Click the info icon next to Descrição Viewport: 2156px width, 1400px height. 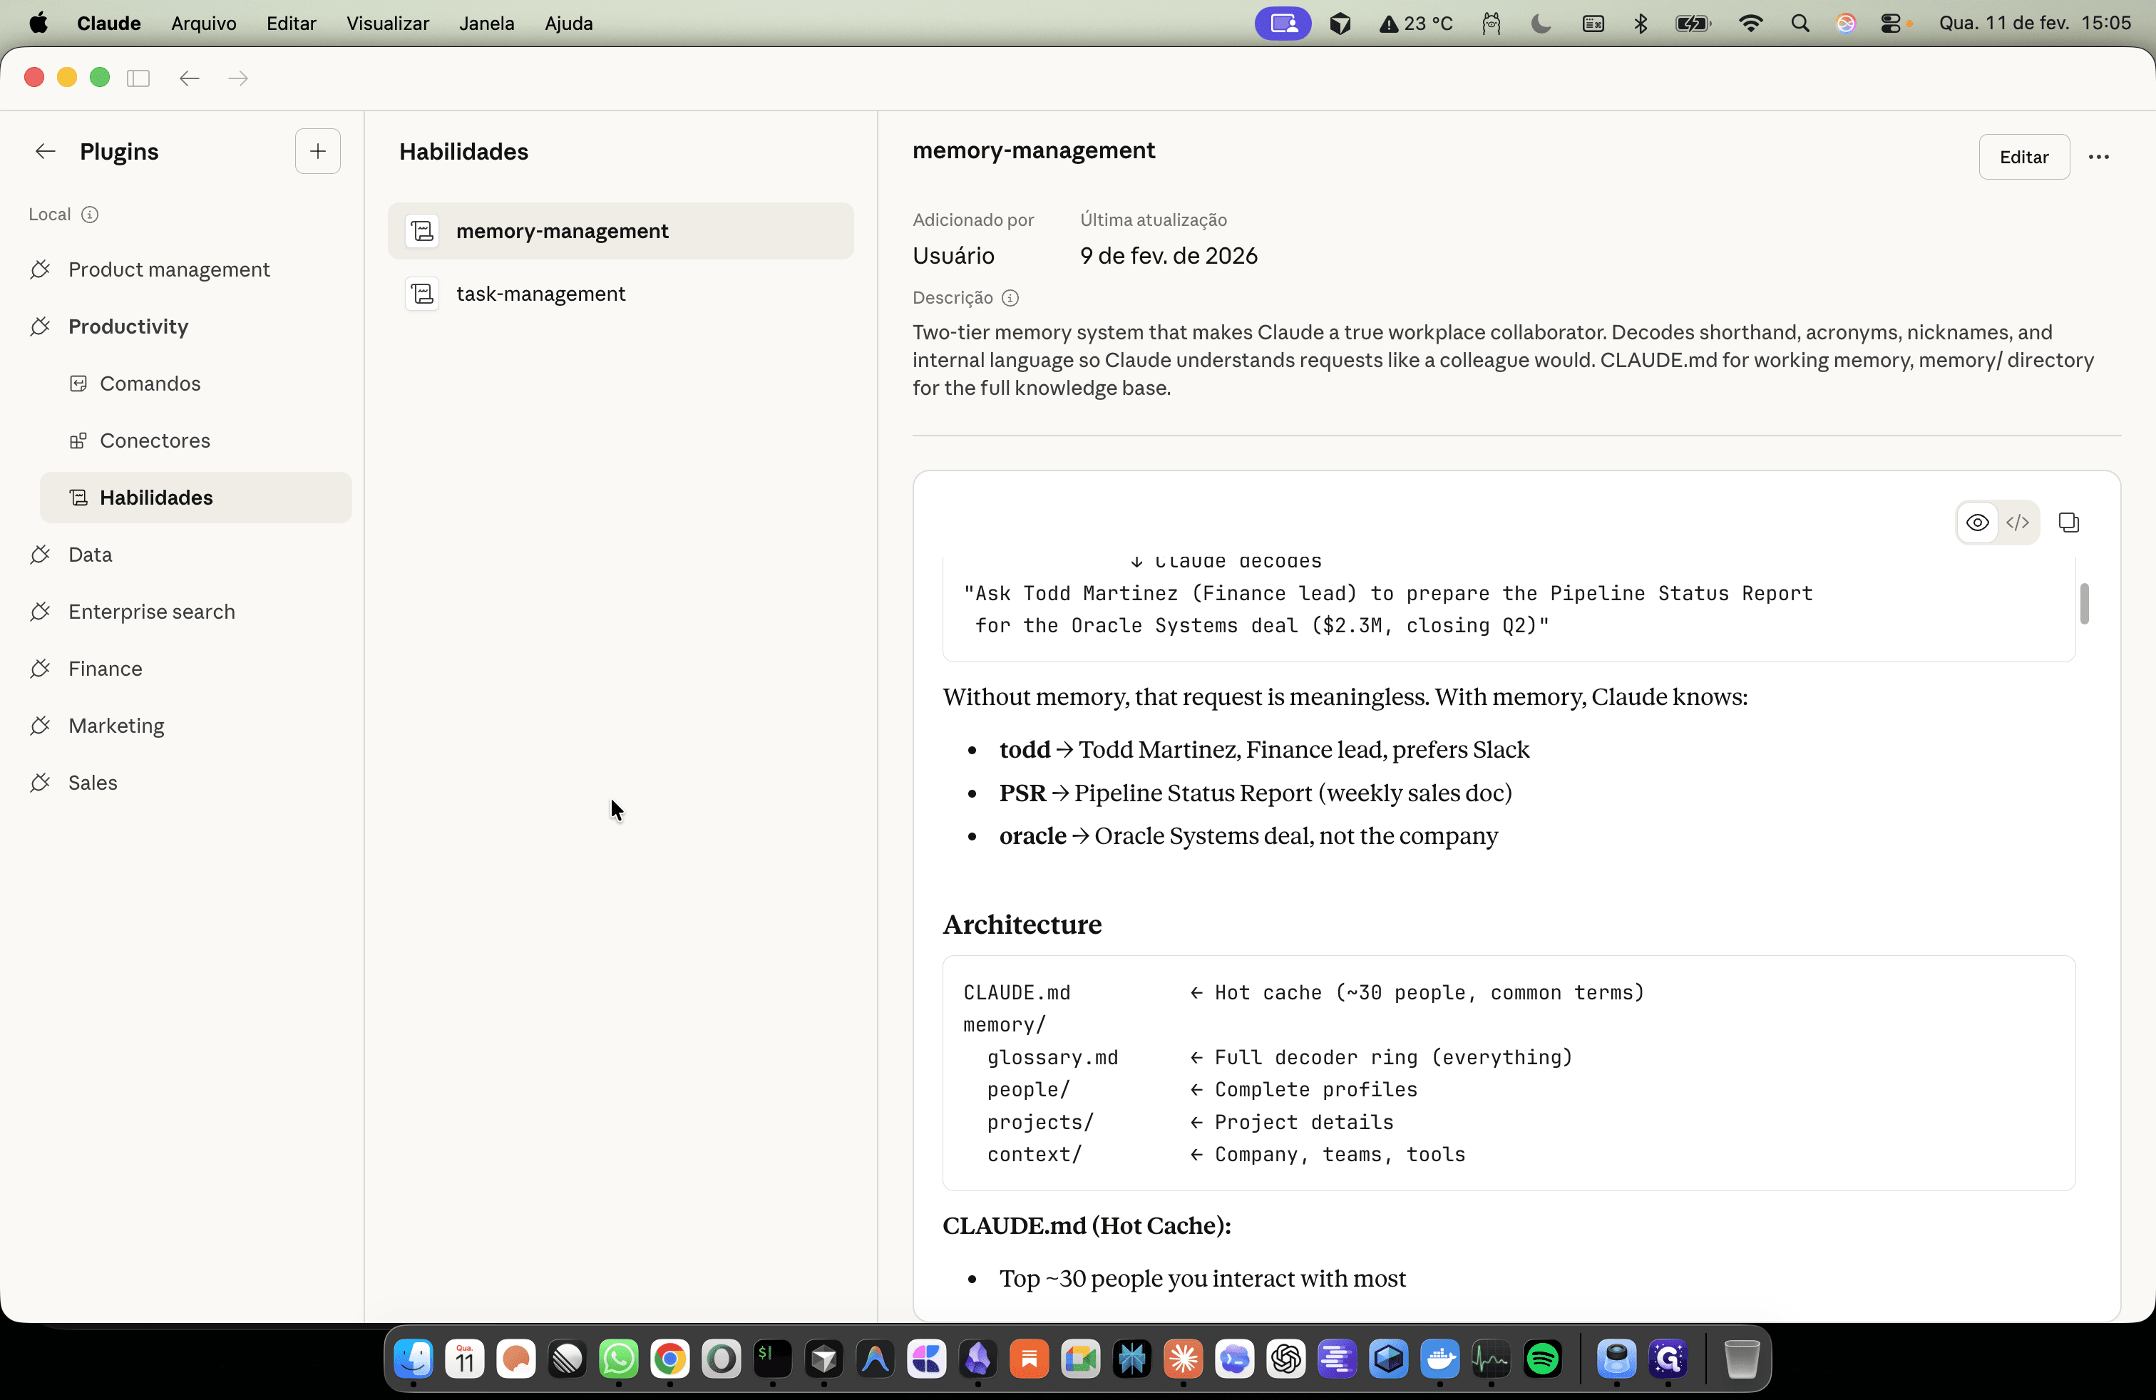pyautogui.click(x=1010, y=298)
